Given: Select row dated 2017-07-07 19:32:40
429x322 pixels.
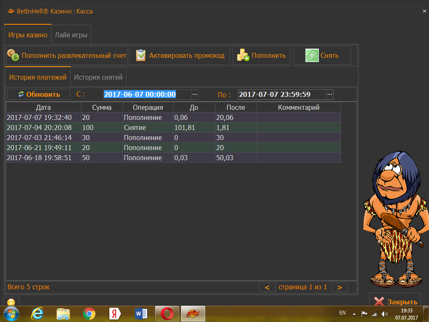Looking at the screenshot, I should coord(173,117).
